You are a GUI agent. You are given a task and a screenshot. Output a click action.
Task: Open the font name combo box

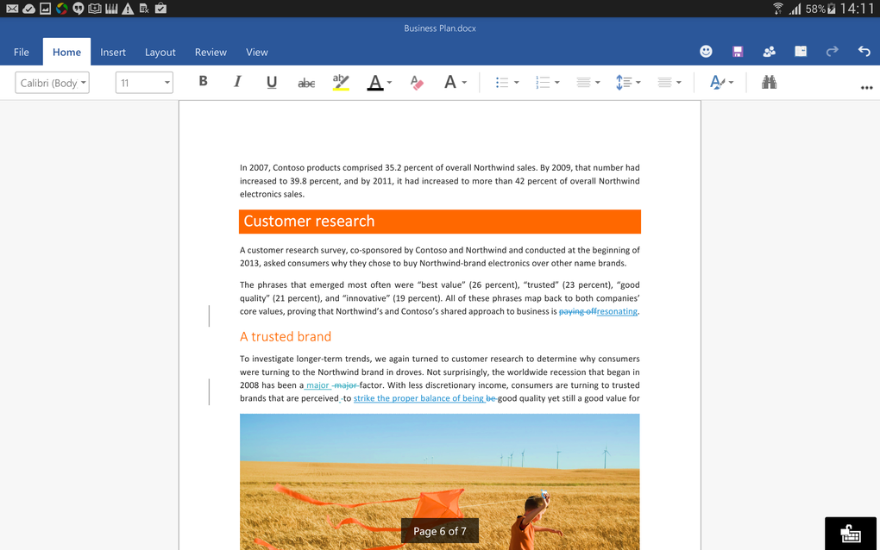[52, 81]
